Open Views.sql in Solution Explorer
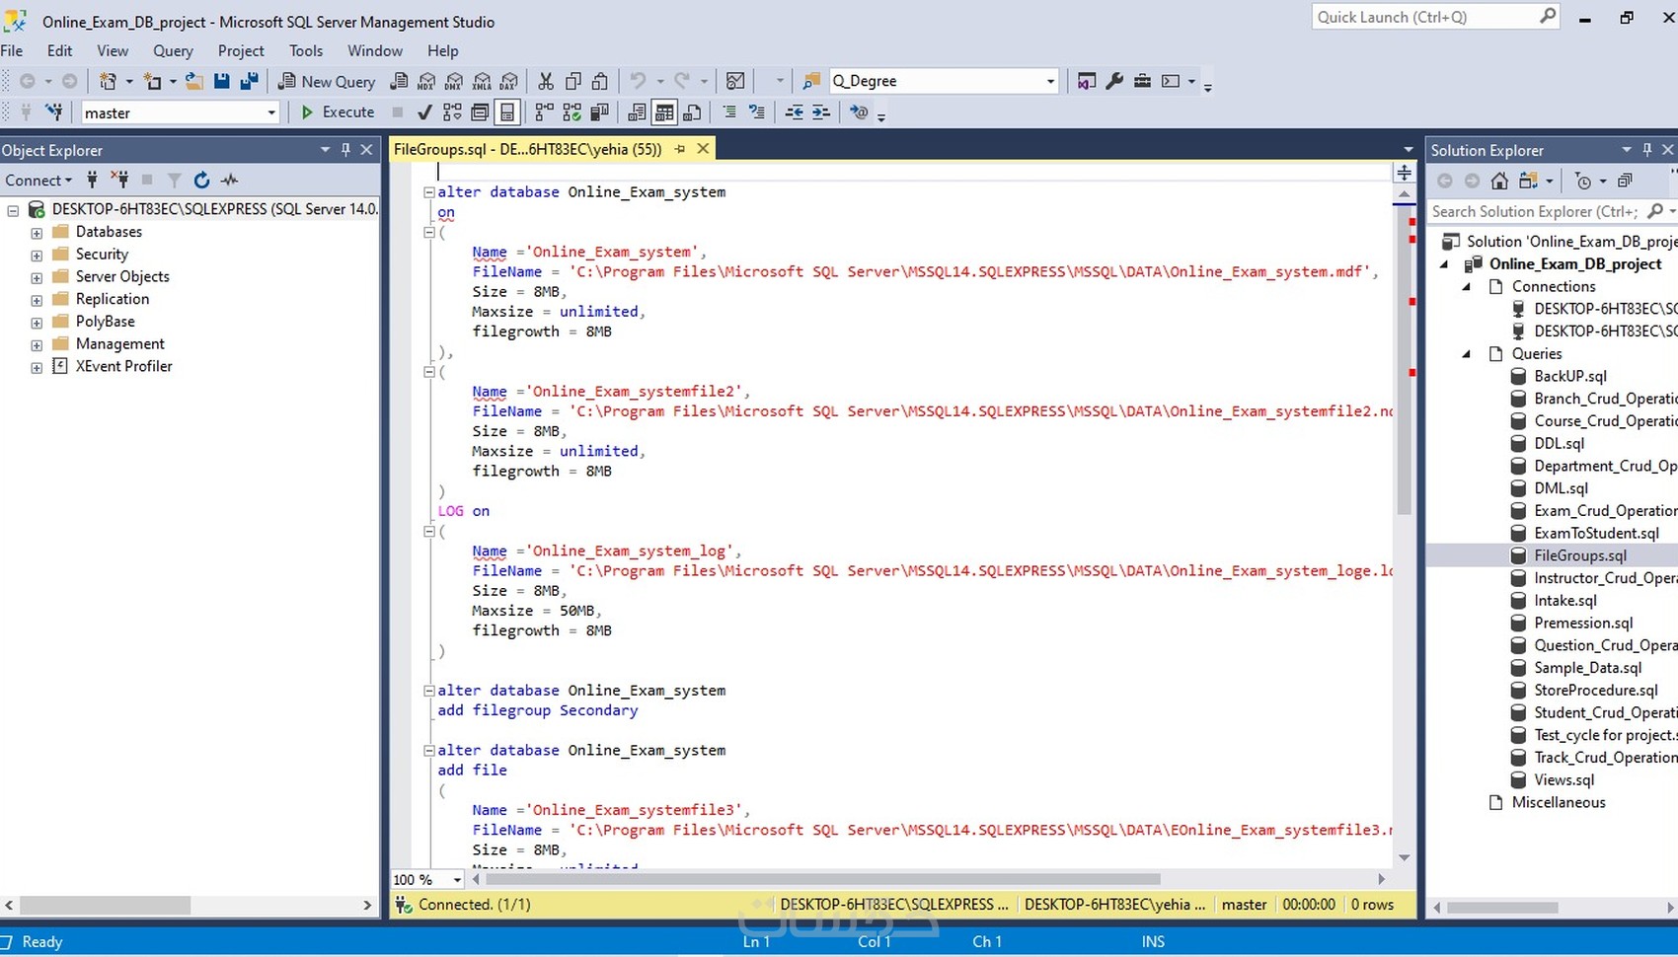Screen dimensions: 1678x957 [1564, 779]
